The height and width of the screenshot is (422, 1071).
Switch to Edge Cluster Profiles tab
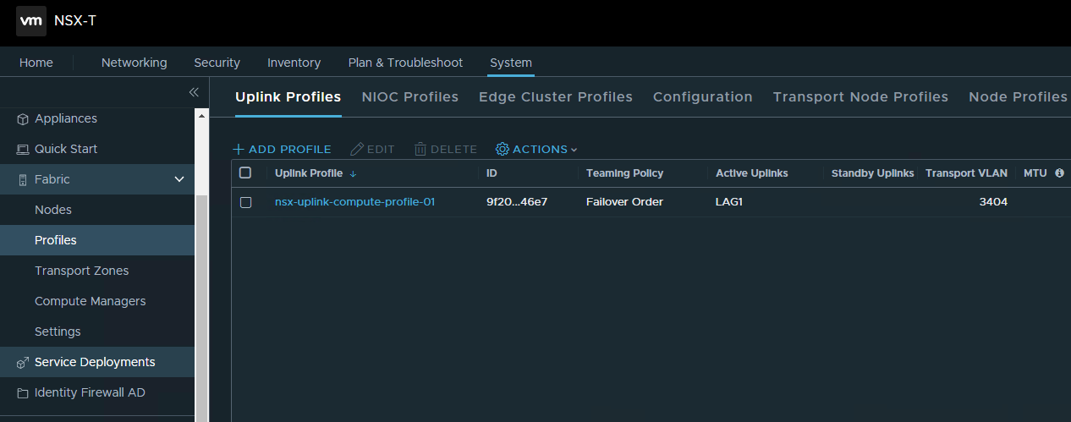[x=556, y=97]
